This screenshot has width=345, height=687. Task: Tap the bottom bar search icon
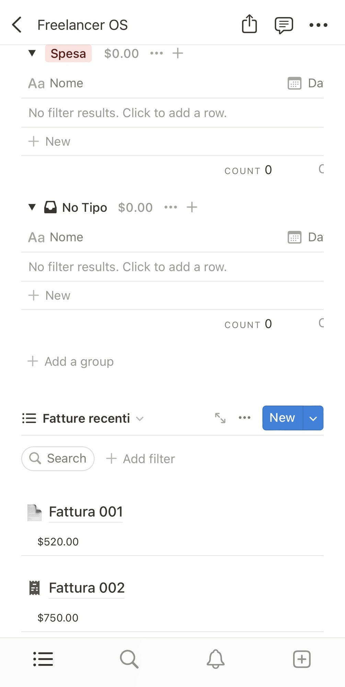129,659
